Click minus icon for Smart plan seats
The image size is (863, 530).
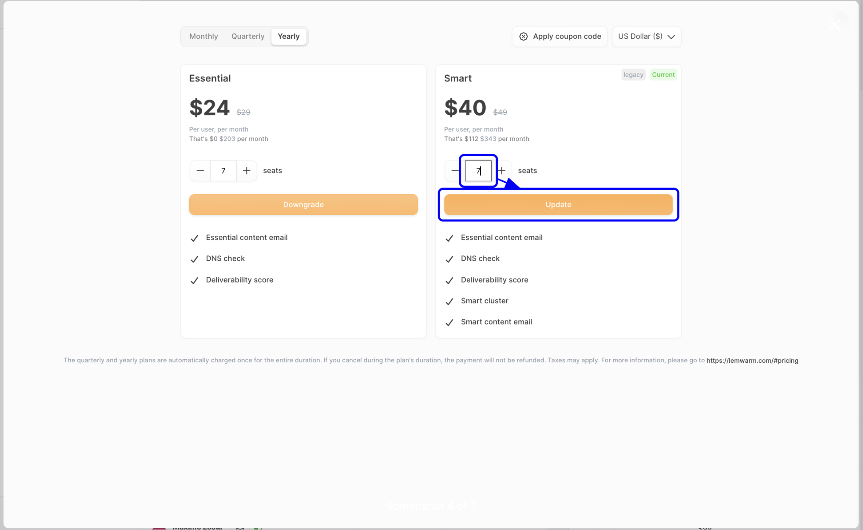(x=454, y=171)
